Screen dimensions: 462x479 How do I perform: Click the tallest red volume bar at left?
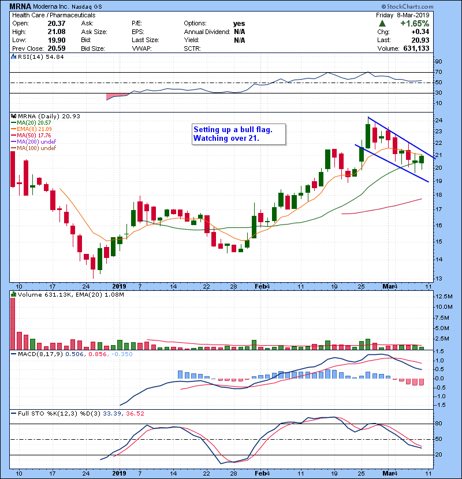[x=13, y=324]
